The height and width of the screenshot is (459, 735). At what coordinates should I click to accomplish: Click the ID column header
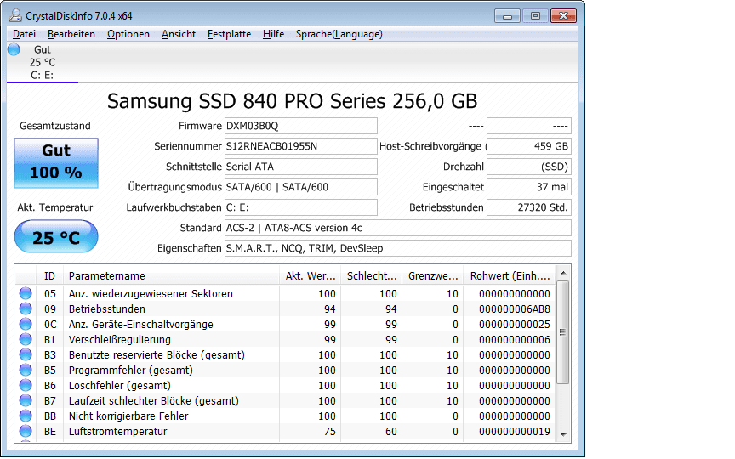(x=49, y=276)
